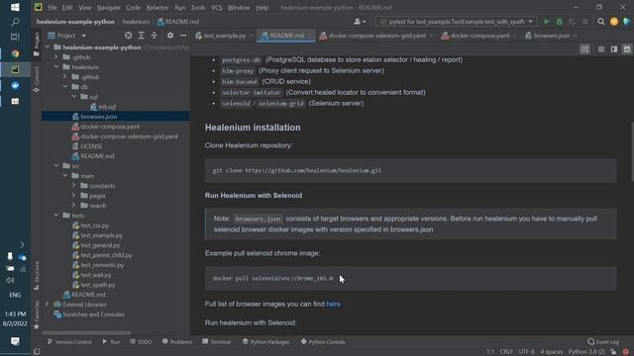The height and width of the screenshot is (356, 634).
Task: Open the Event Log
Action: click(603, 342)
